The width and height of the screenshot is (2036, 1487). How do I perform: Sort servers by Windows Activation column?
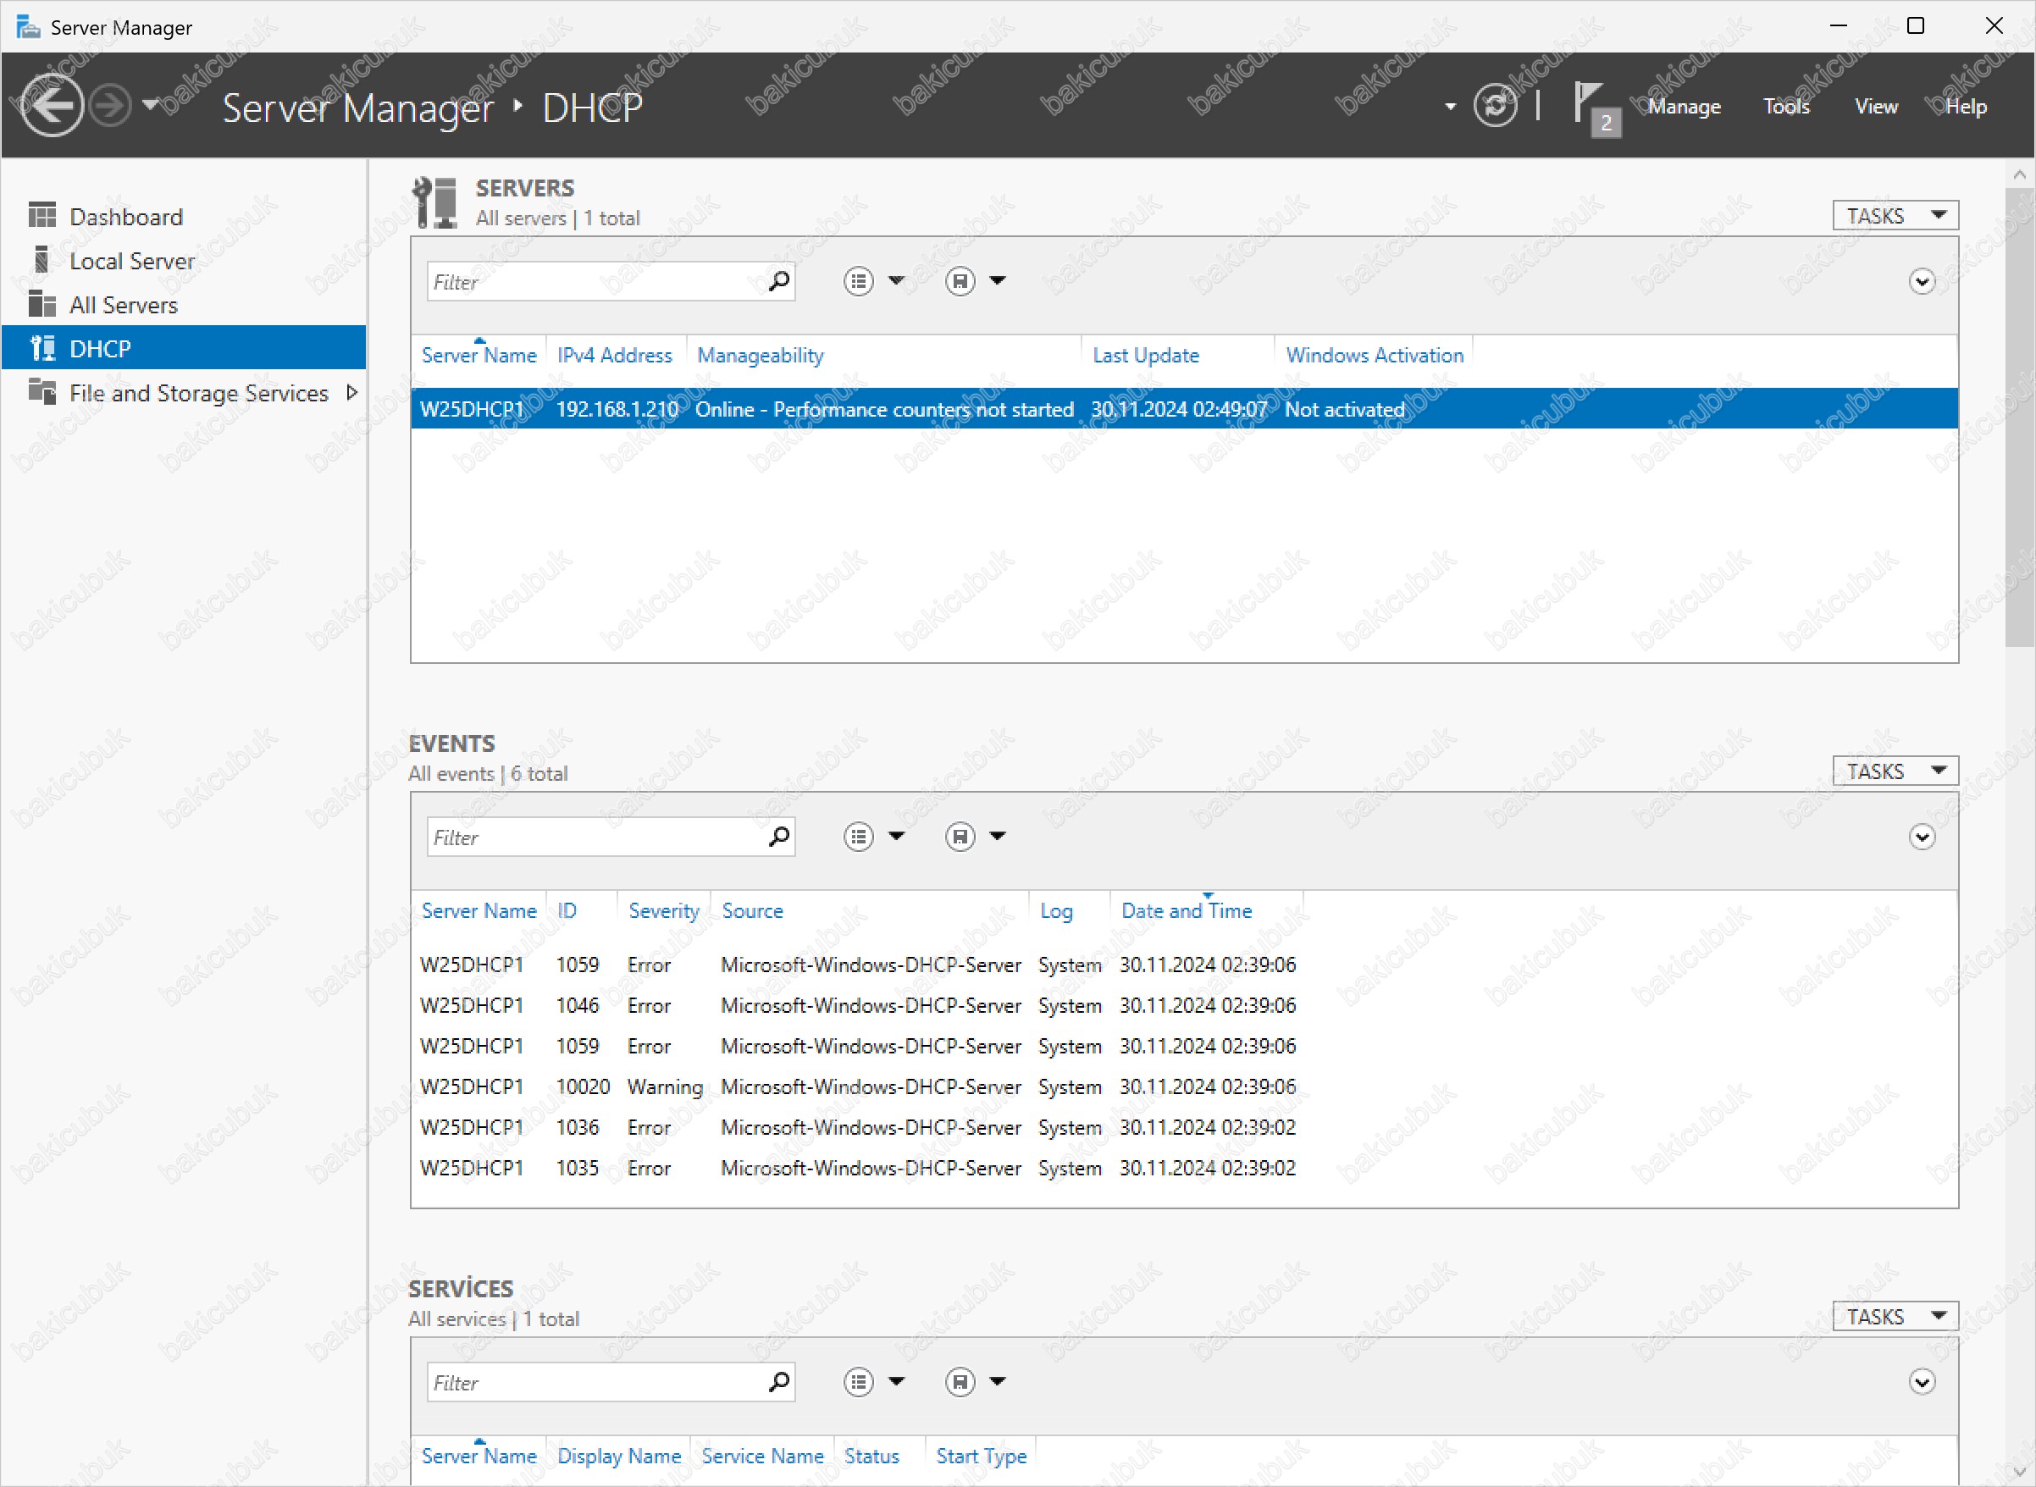(1375, 356)
